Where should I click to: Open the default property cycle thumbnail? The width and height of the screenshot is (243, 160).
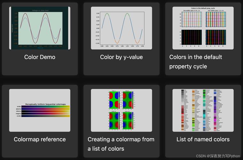tap(203, 28)
